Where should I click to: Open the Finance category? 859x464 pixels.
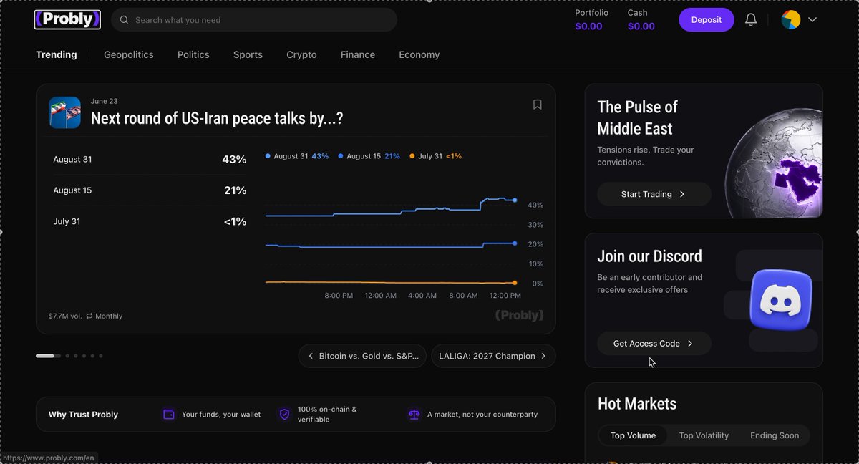click(x=358, y=54)
